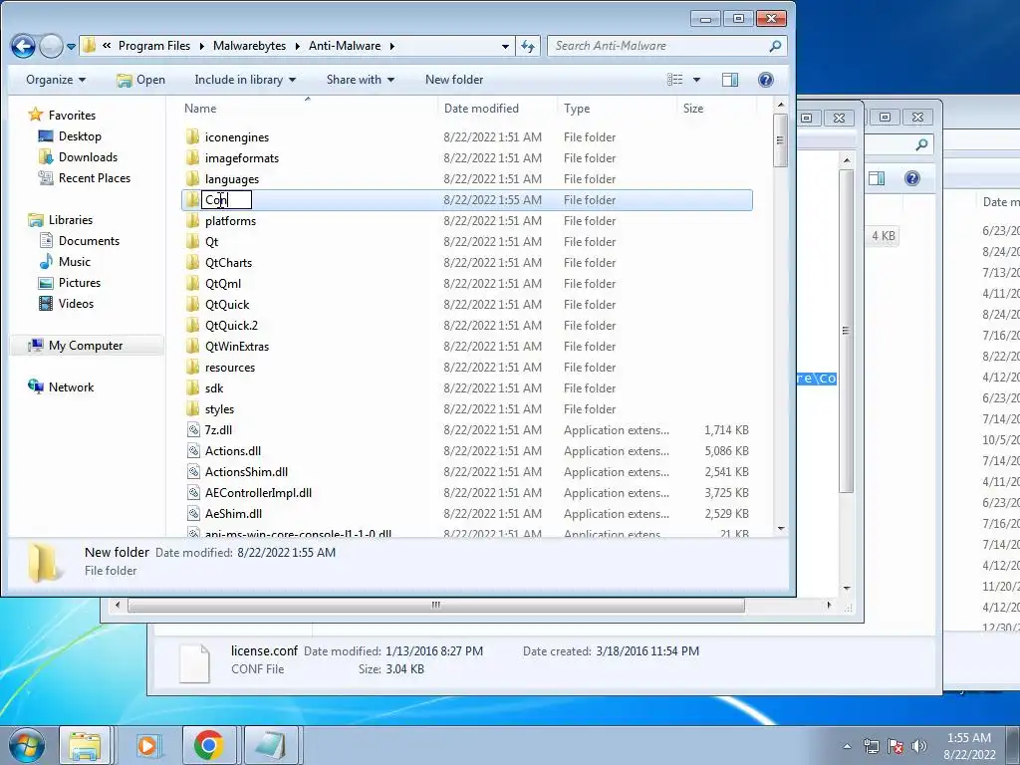Viewport: 1020px width, 765px height.
Task: Open the Windows Start menu orb
Action: pos(25,745)
